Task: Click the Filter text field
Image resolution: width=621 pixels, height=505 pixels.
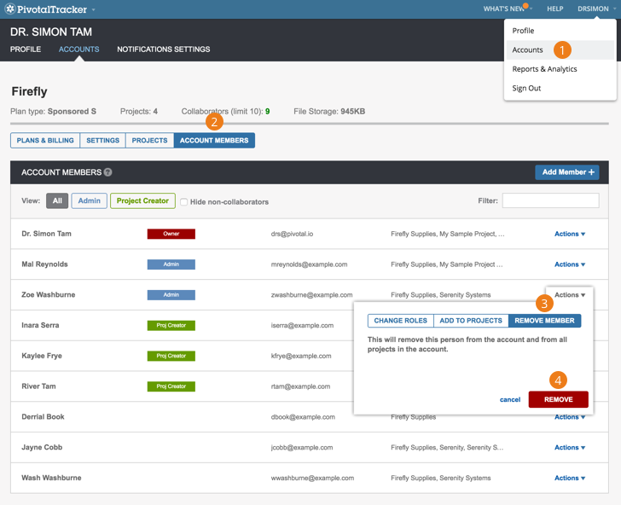Action: (550, 201)
